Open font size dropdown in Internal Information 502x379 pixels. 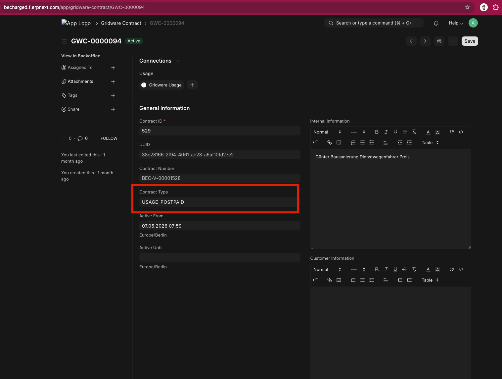click(358, 132)
